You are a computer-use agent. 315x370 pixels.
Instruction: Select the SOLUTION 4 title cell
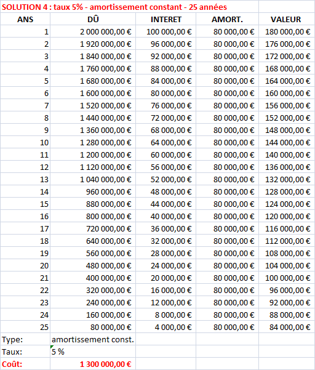pos(129,7)
